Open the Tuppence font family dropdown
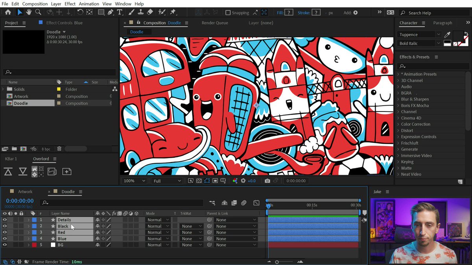 pos(419,35)
